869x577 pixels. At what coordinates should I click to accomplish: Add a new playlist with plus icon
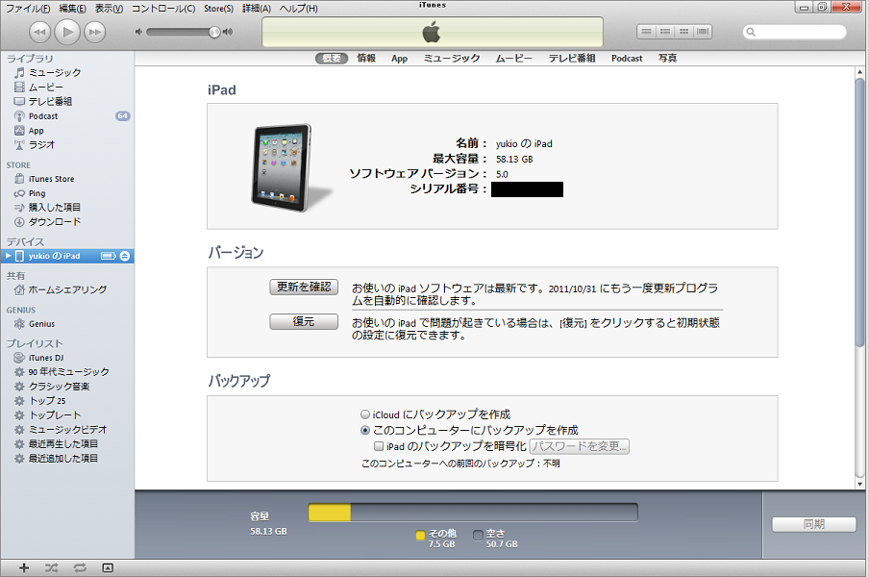click(24, 567)
